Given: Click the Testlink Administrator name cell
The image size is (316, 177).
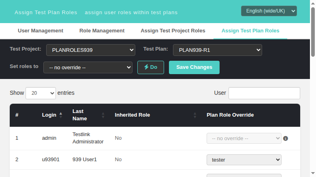Looking at the screenshot, I should tap(88, 138).
